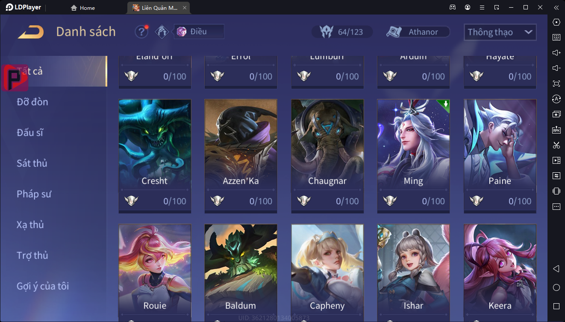
Task: Click the home shortcut icon beside Điều
Action: coord(162,32)
